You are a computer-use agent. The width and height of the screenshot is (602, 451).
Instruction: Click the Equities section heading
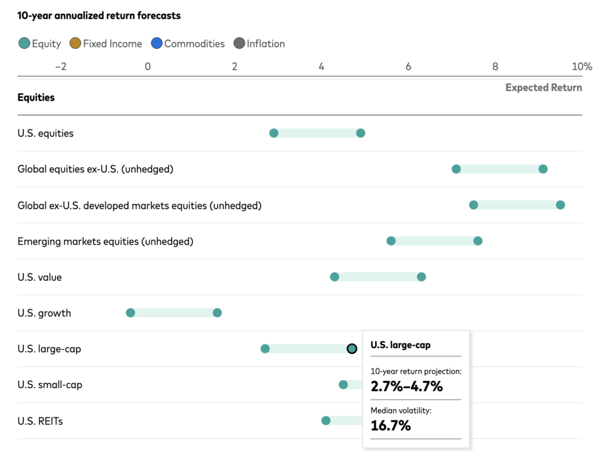(x=36, y=97)
